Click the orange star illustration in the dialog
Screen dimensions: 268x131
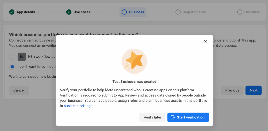[x=134, y=61]
